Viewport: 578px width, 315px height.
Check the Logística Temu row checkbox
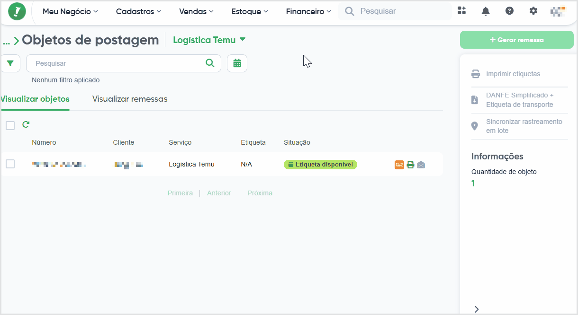point(10,164)
